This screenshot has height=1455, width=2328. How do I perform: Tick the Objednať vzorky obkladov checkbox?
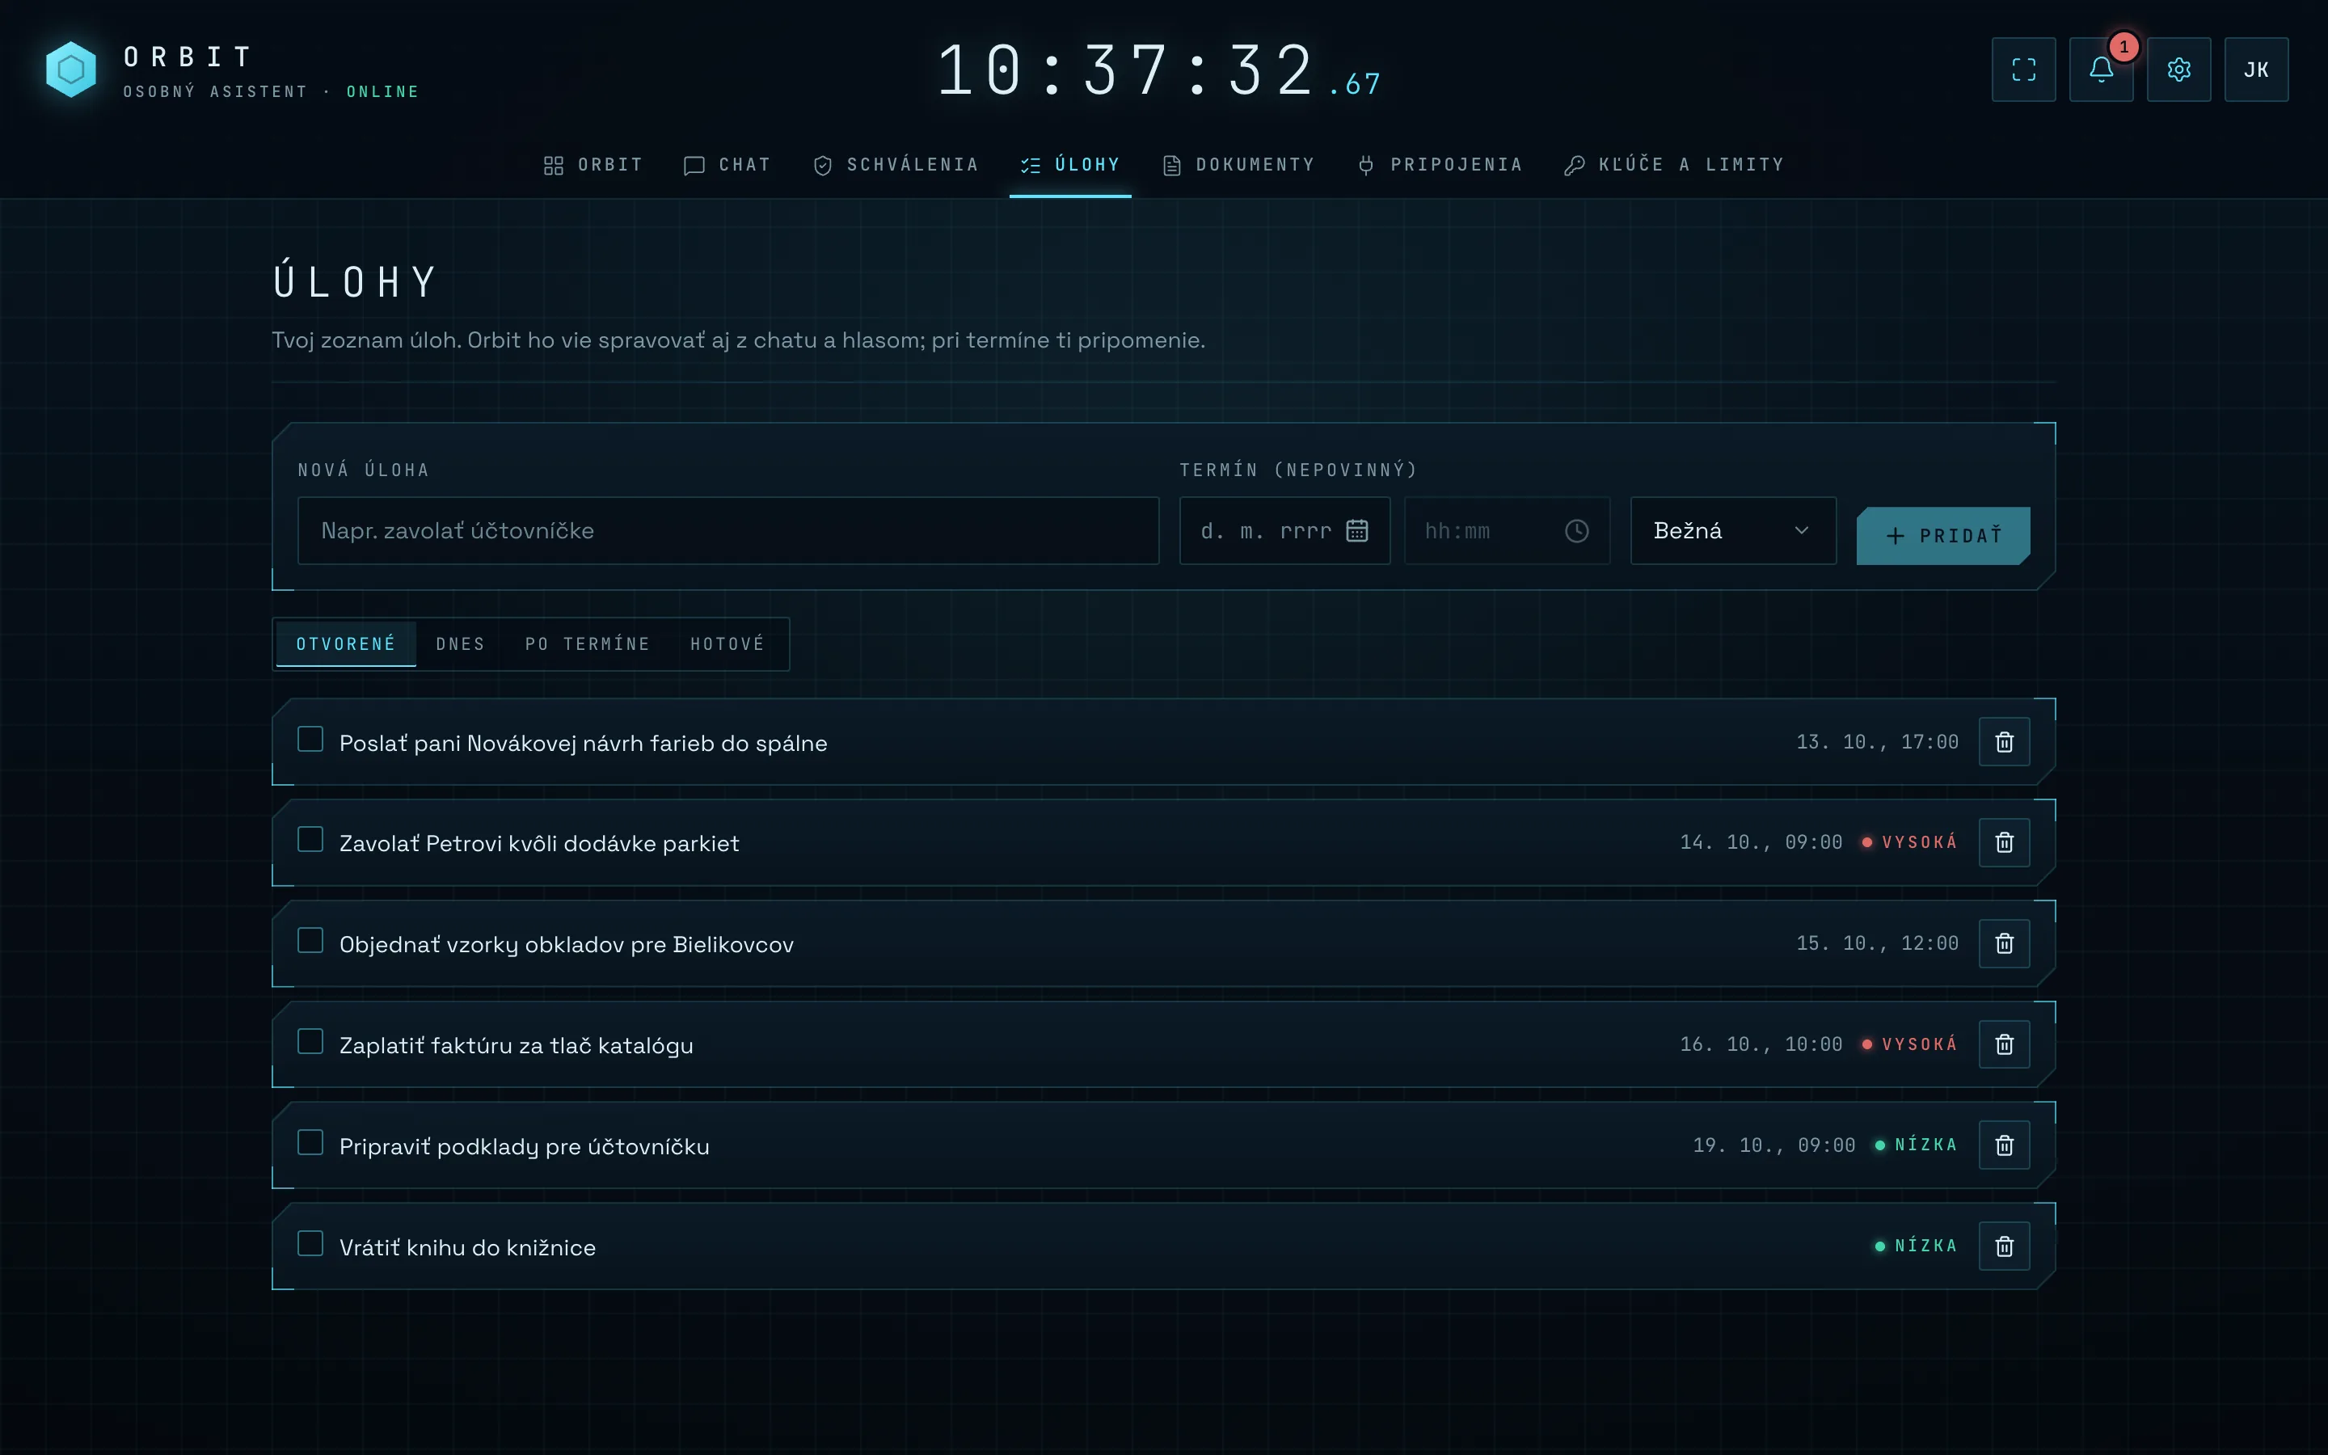[310, 940]
